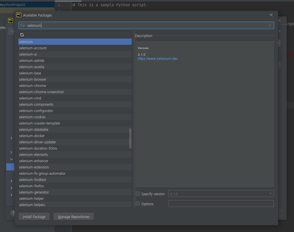Select selenium-cmd package
Viewport: 294px width, 232px height.
tap(75, 98)
